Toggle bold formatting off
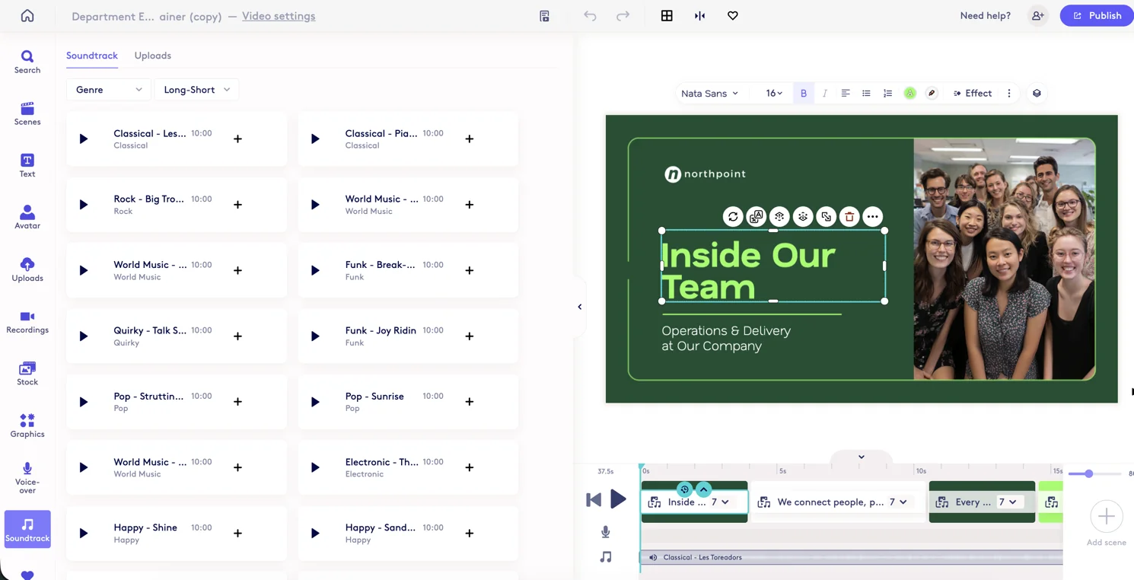Image resolution: width=1134 pixels, height=580 pixels. click(x=804, y=92)
